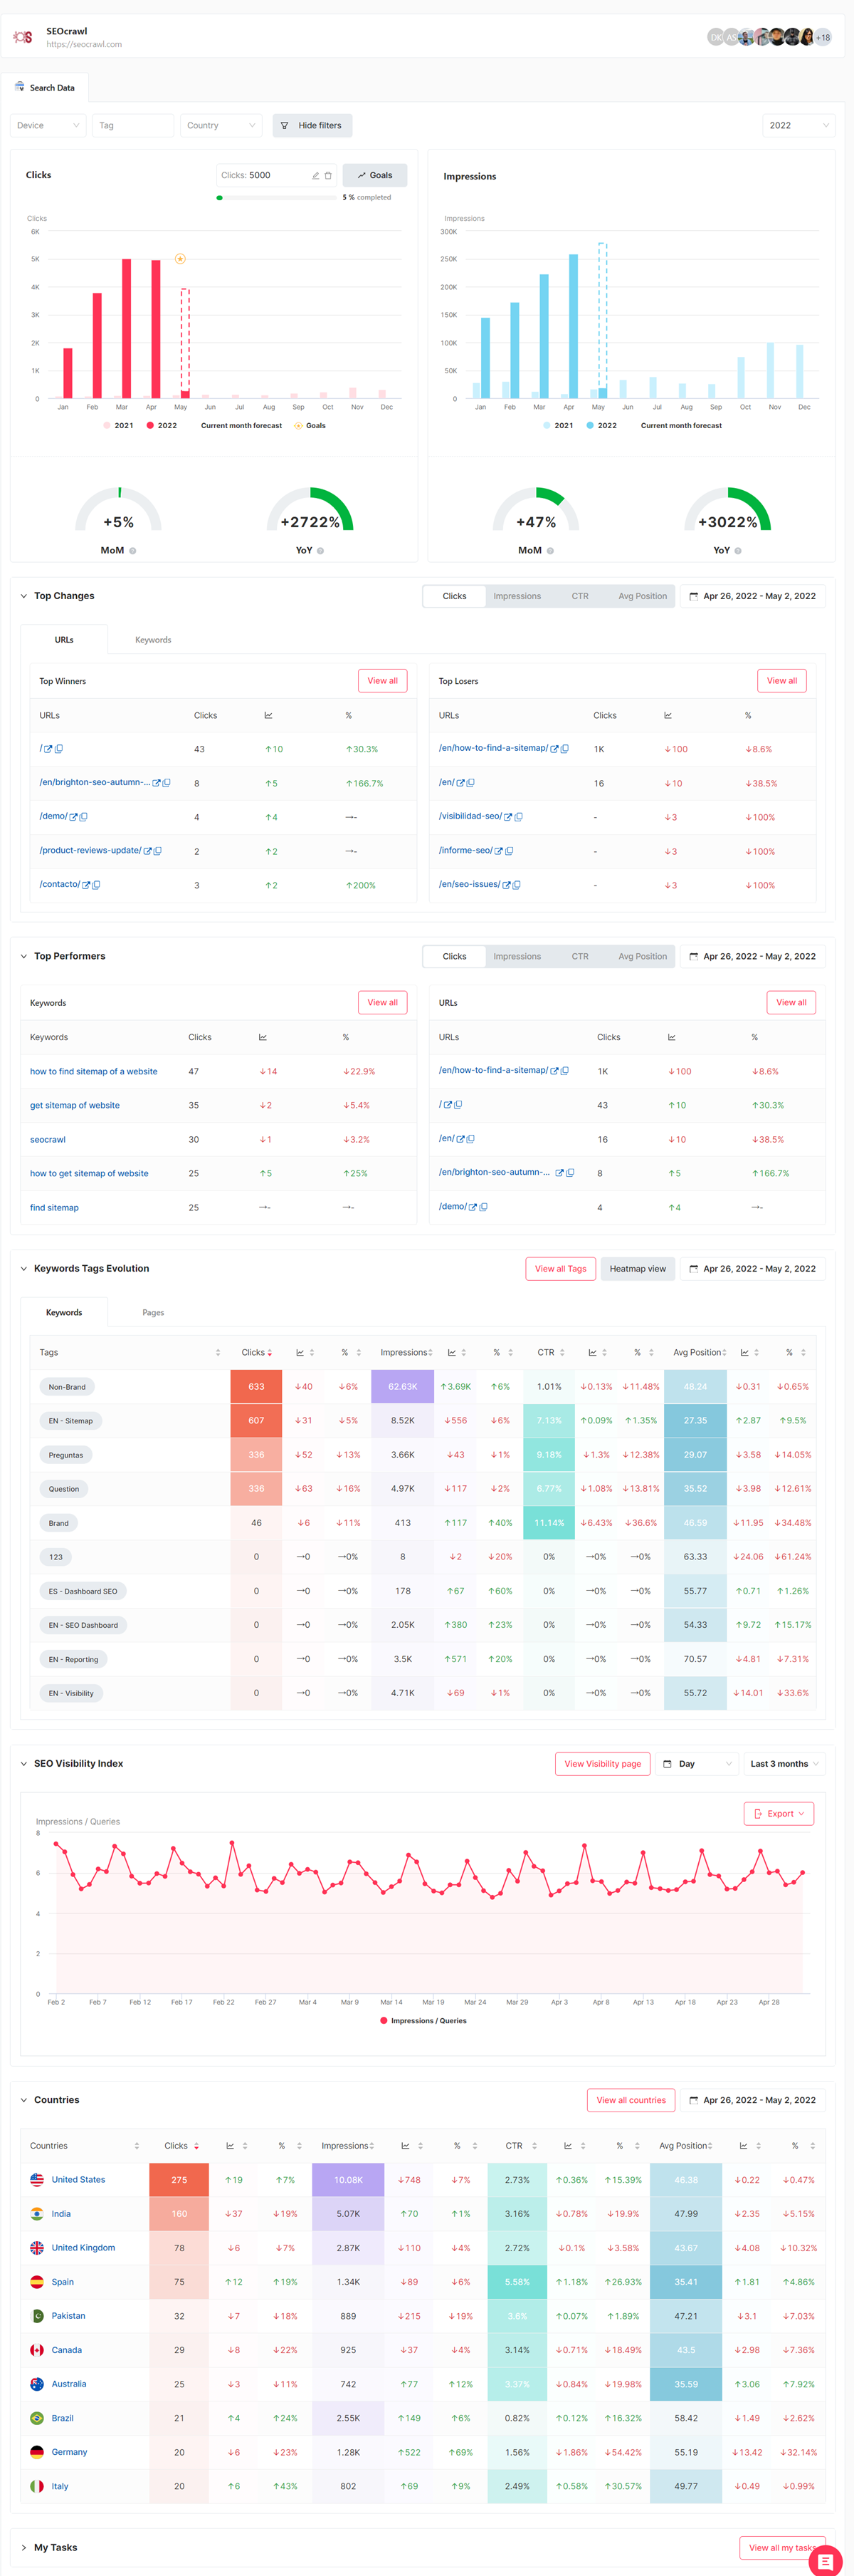Select CTR metric in Top Performers
The width and height of the screenshot is (854, 2576).
(580, 957)
